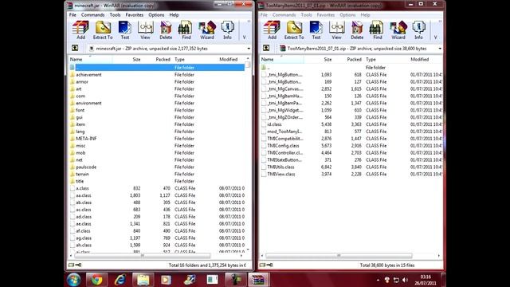Viewport: 510px width, 287px height.
Task: Click Add in TooManyItems window toolbar
Action: pyautogui.click(x=272, y=30)
